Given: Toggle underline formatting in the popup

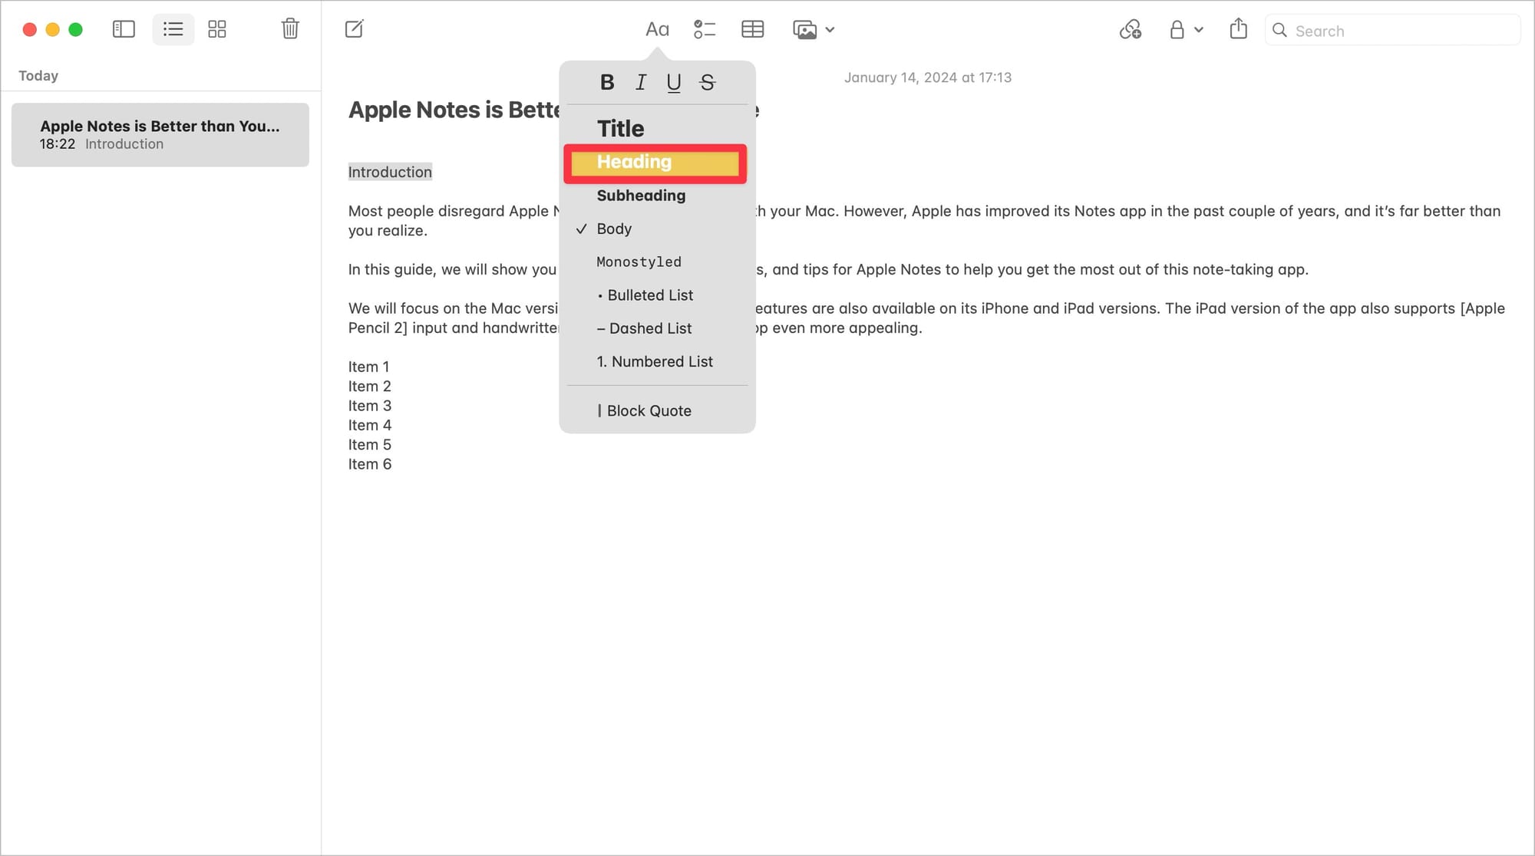Looking at the screenshot, I should [x=674, y=82].
